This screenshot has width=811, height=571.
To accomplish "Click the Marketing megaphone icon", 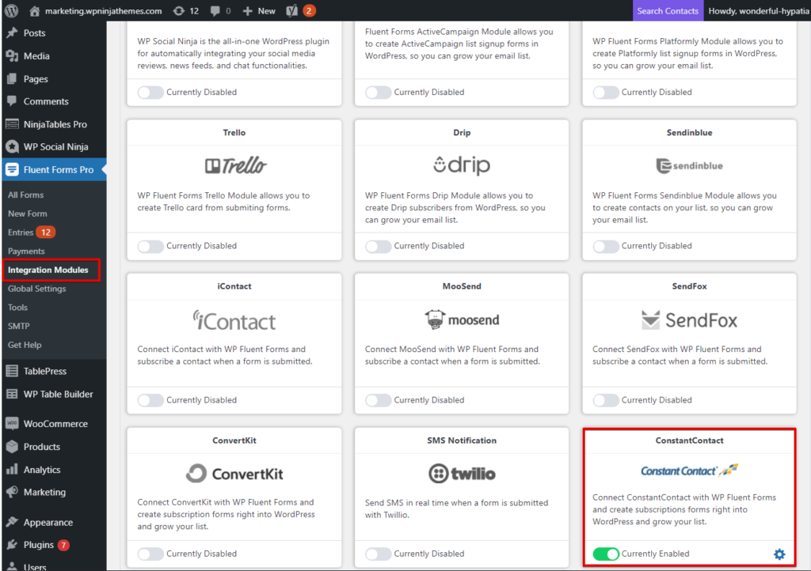I will 12,492.
